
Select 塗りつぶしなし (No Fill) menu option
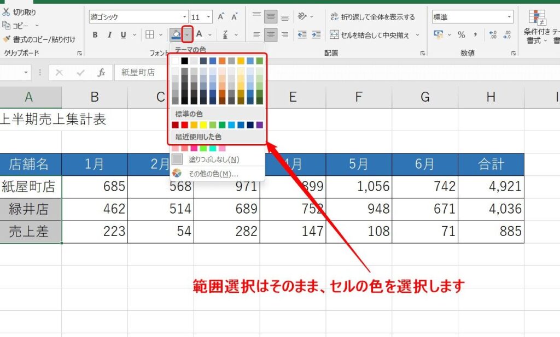[x=205, y=159]
